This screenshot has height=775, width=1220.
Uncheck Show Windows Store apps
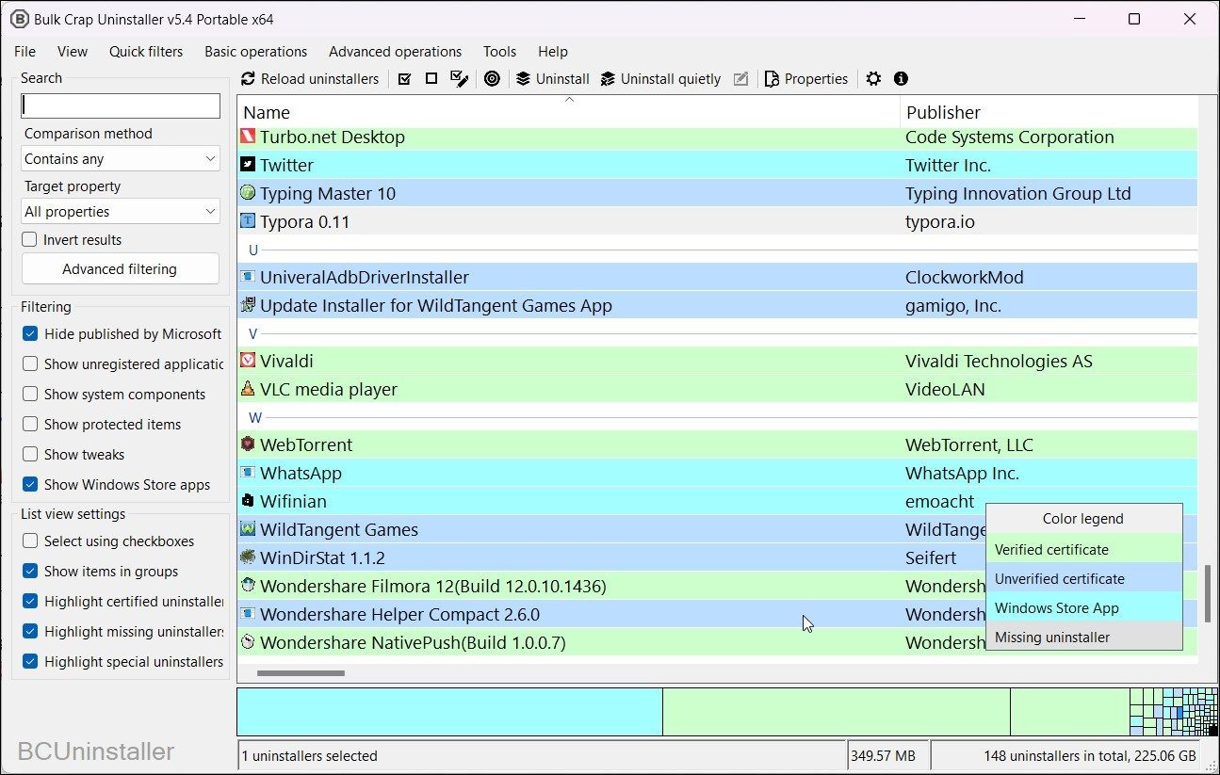point(30,485)
